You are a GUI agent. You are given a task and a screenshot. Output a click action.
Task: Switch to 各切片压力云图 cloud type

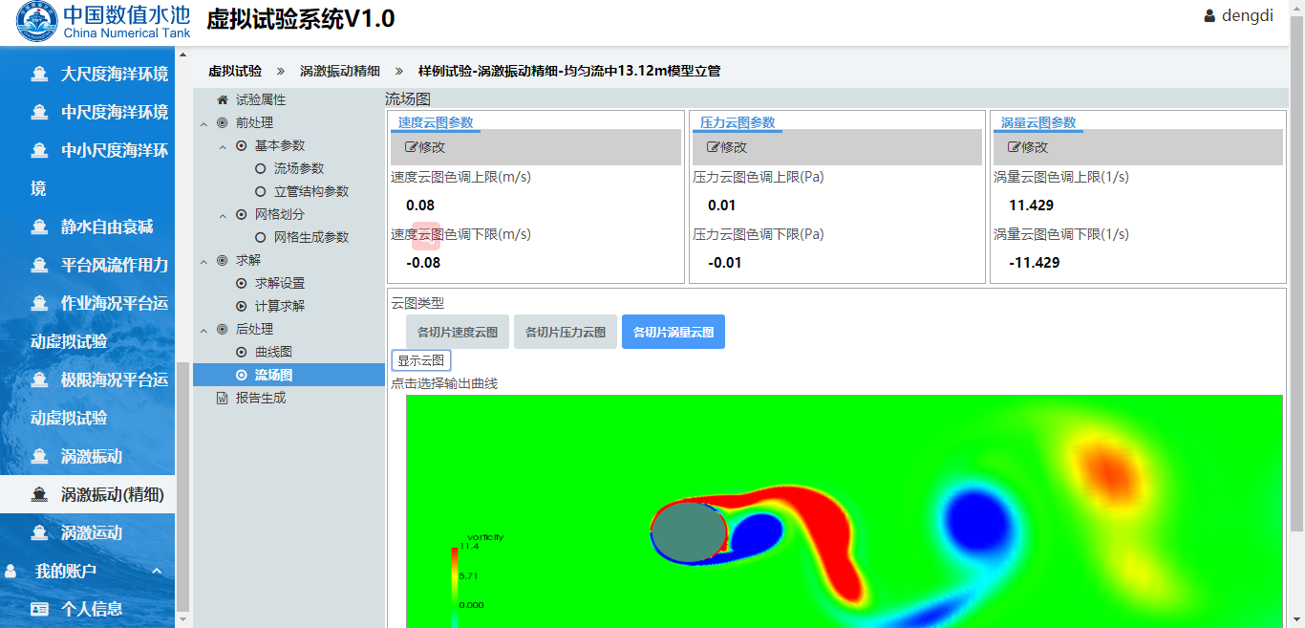(566, 332)
